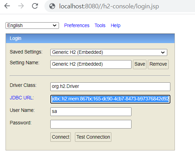
Task: Click the Setting Name label
Action: click(x=25, y=63)
